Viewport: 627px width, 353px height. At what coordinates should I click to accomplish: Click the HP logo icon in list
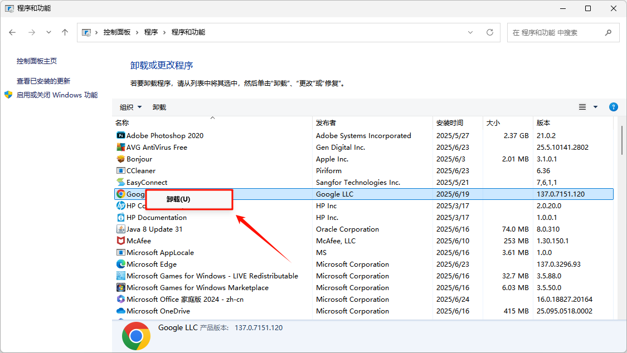121,205
